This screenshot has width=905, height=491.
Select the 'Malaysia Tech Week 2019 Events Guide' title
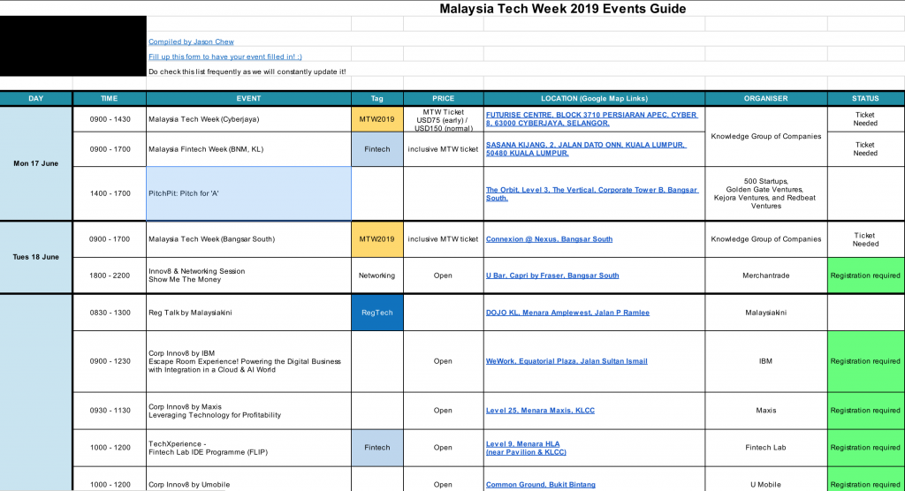[563, 9]
